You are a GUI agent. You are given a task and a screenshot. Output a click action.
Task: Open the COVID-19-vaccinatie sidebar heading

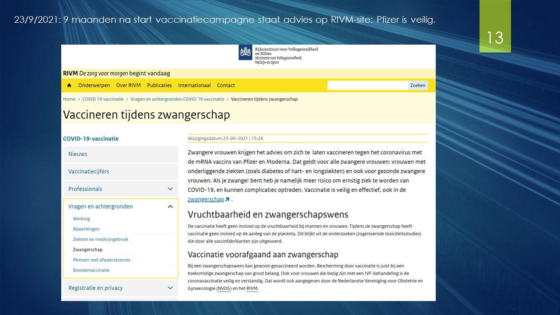coord(91,139)
